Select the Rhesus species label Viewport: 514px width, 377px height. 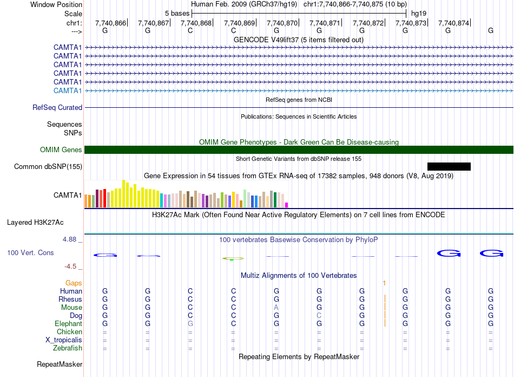[70, 299]
